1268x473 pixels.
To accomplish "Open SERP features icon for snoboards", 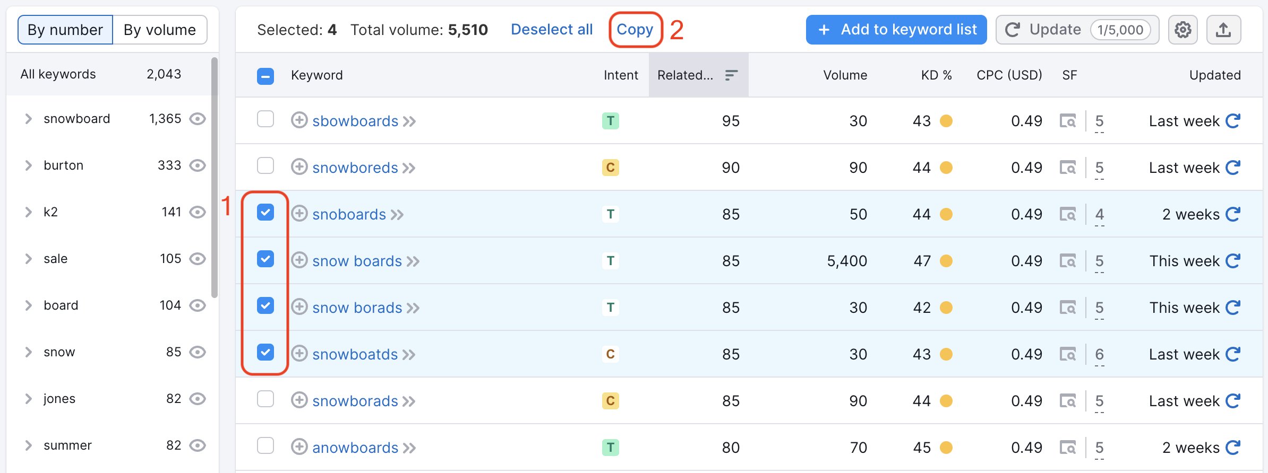I will (1067, 214).
